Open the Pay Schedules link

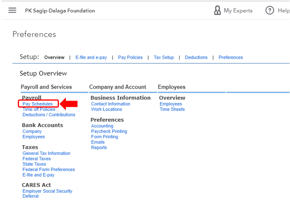[x=38, y=104]
